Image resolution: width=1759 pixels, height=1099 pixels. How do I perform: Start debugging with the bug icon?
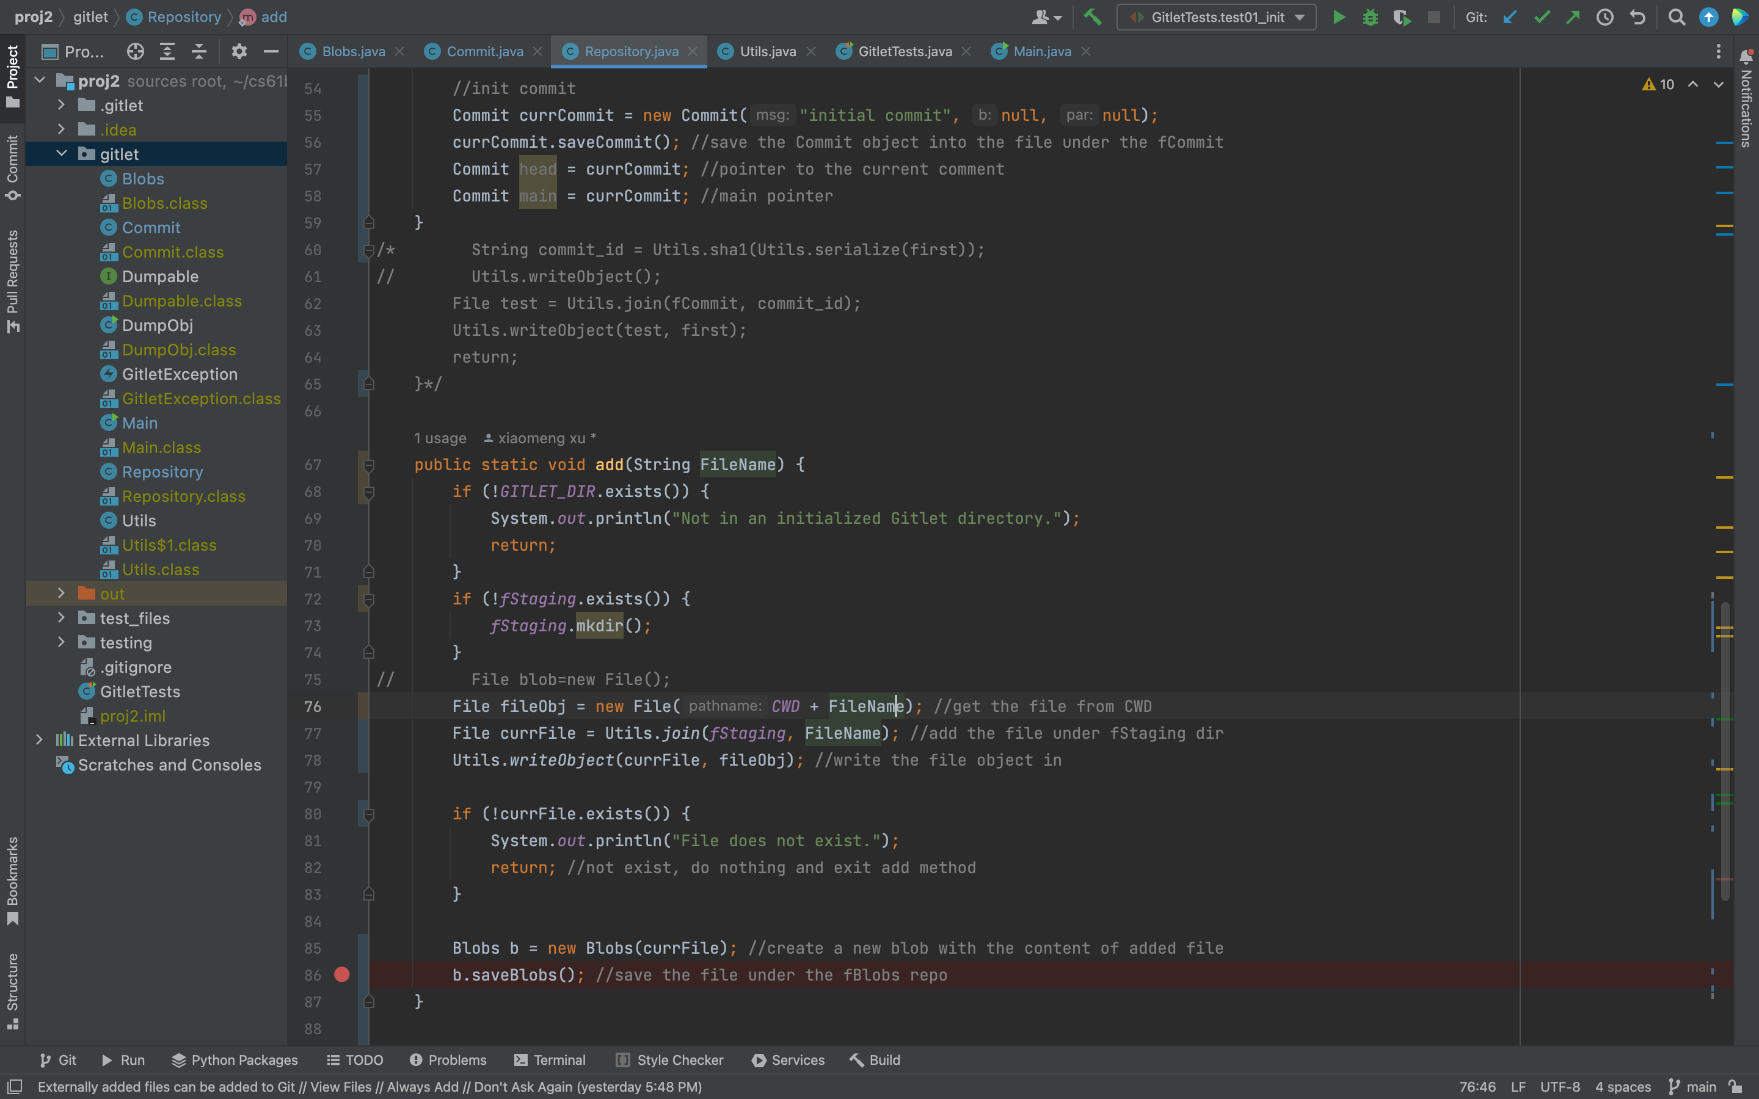click(x=1370, y=16)
